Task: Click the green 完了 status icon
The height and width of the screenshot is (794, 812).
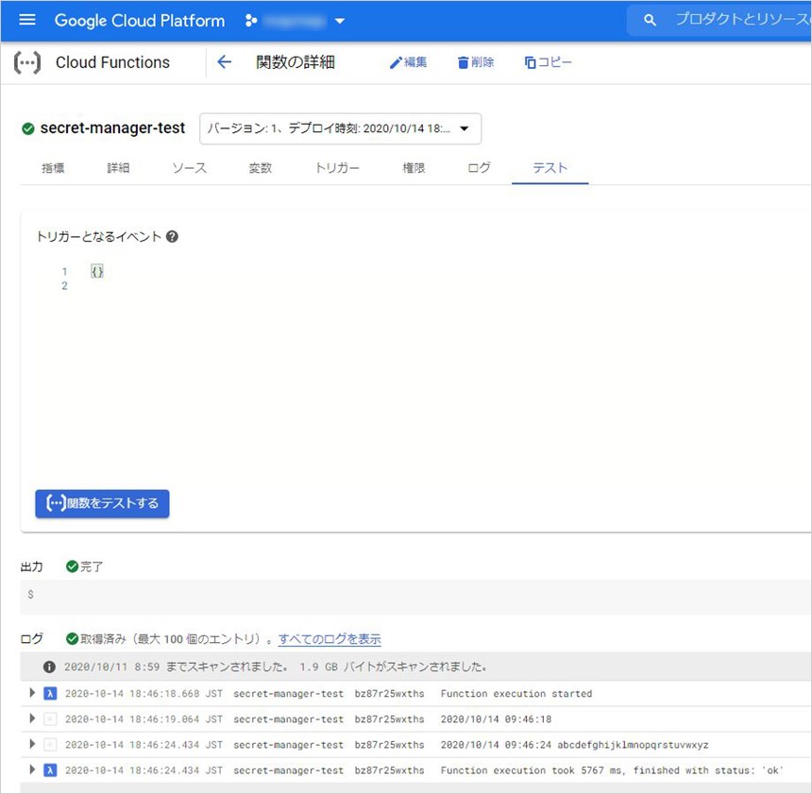Action: [72, 566]
